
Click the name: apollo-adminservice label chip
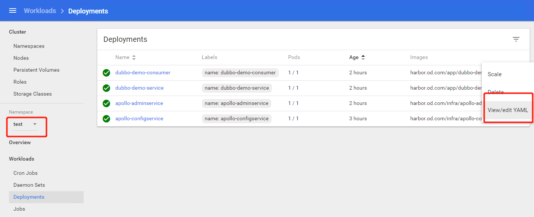[237, 103]
